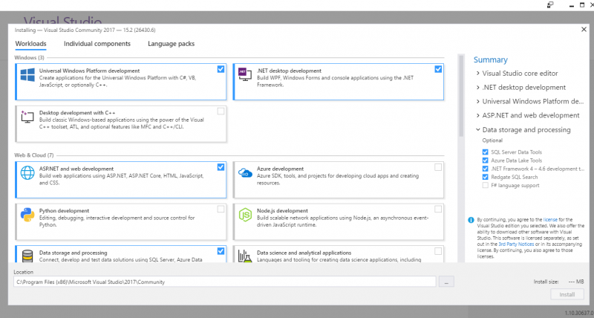The image size is (594, 318).
Task: Click the Web & Cloud (7) section header
Action: (x=34, y=155)
